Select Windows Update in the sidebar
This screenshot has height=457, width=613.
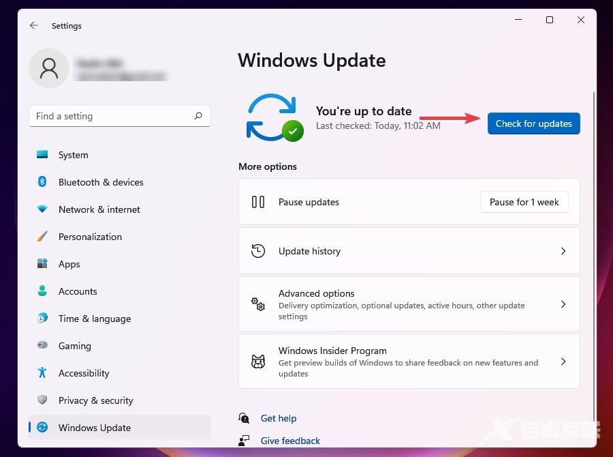(95, 428)
